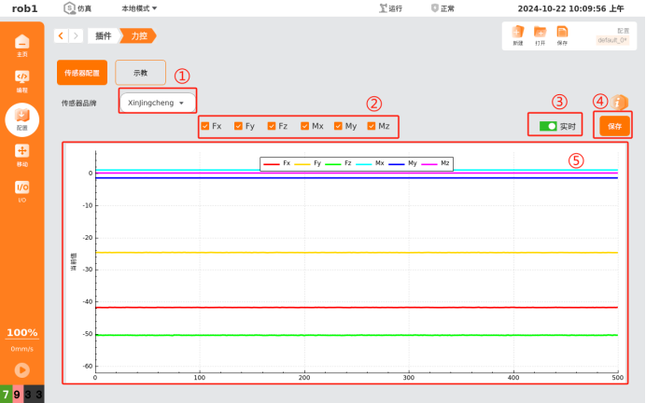
Task: Toggle the My axis checkbox
Action: pyautogui.click(x=338, y=125)
